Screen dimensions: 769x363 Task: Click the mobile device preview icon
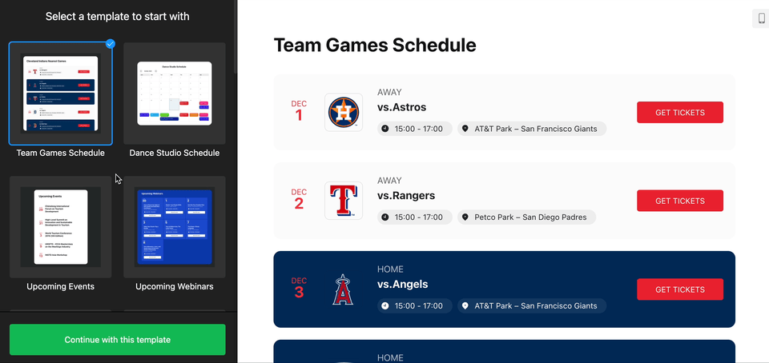(x=761, y=18)
